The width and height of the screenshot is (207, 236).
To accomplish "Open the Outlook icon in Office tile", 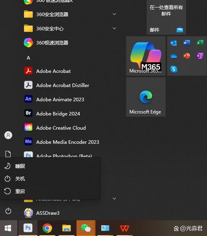I will (173, 43).
